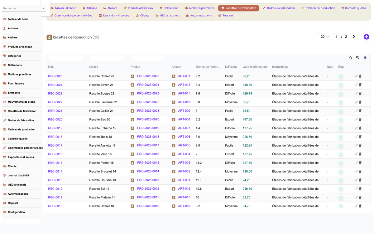Click the Libellé column filter field

[x=107, y=58]
